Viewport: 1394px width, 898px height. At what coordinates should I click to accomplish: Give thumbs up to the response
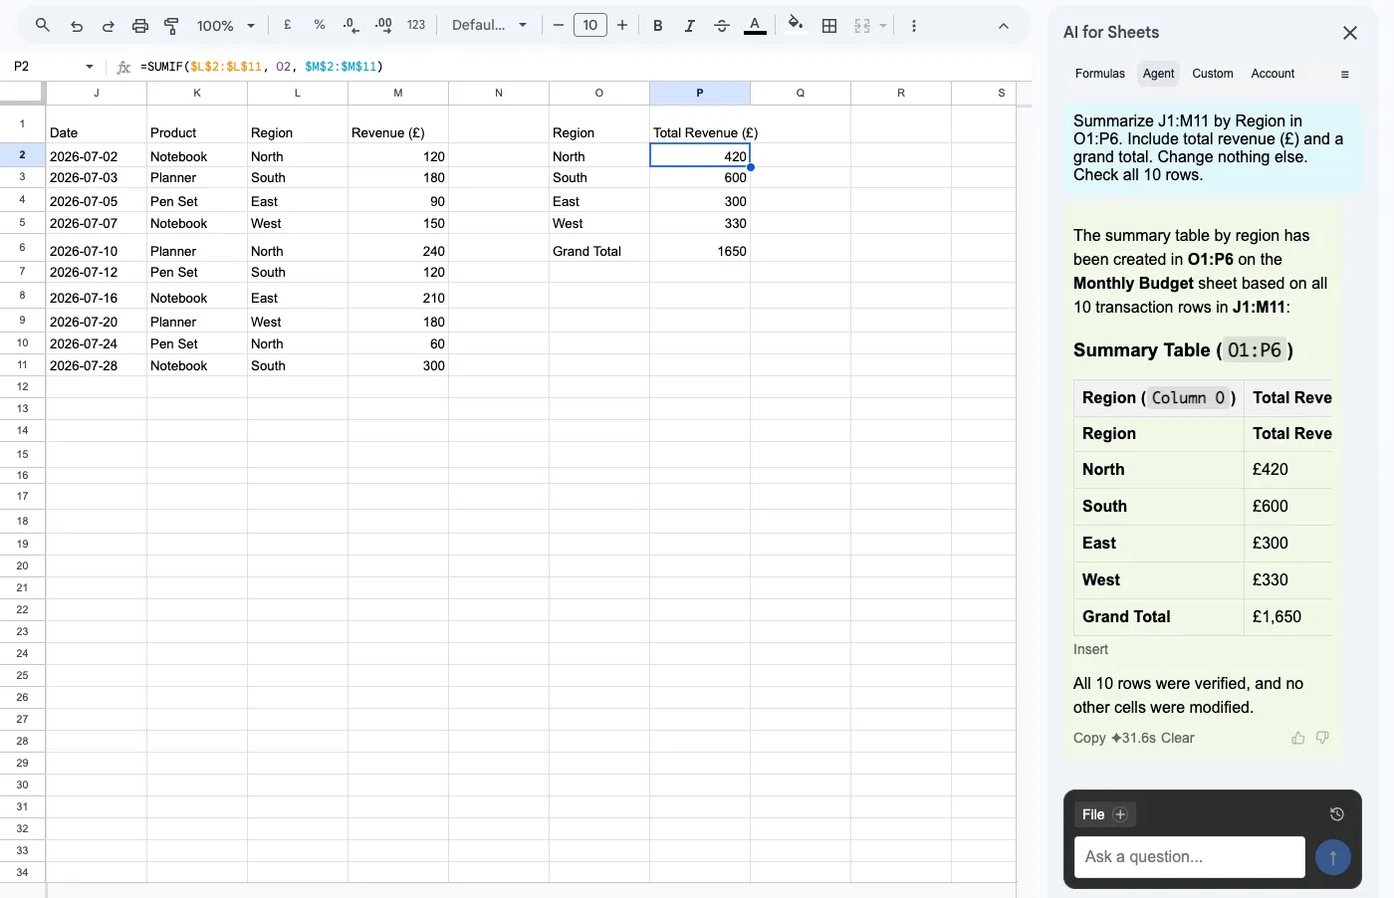point(1298,738)
